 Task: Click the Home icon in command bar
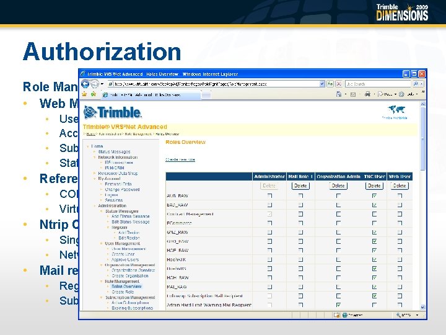coord(338,94)
